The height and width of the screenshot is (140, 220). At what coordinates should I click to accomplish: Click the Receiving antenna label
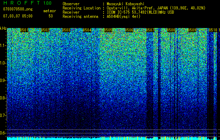80,16
